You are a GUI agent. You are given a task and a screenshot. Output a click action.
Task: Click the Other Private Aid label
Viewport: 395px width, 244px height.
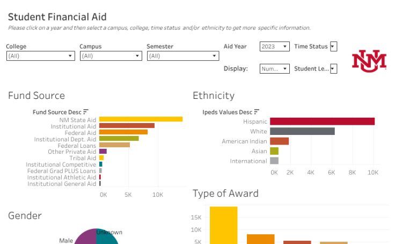coord(72,152)
